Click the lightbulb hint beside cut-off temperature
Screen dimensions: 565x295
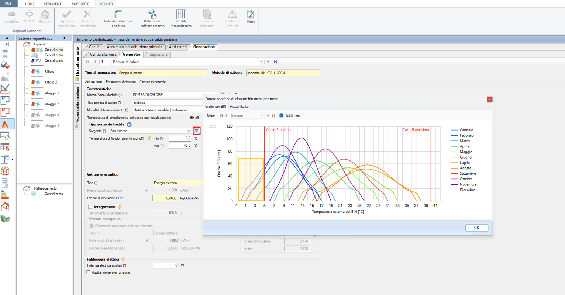point(149,138)
